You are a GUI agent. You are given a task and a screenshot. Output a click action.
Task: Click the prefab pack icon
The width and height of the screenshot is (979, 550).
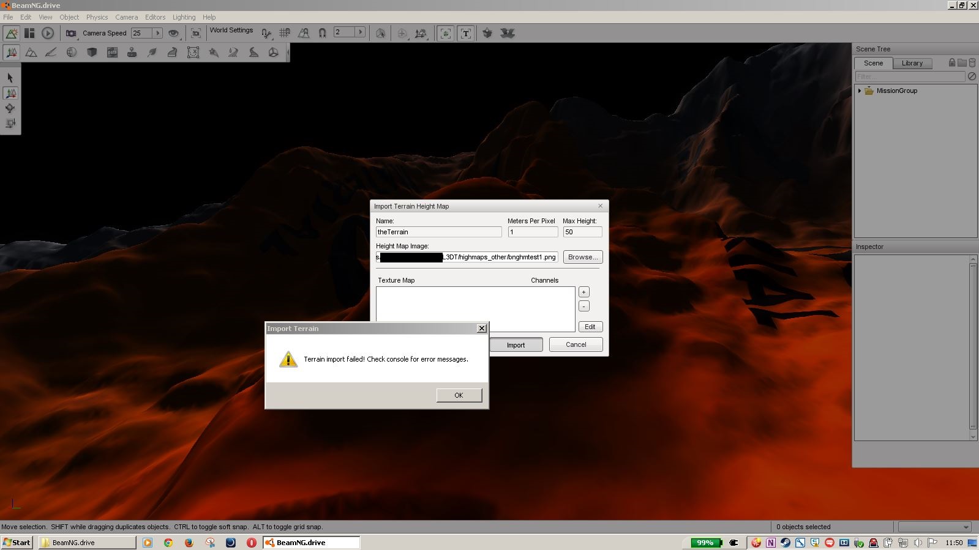point(487,33)
